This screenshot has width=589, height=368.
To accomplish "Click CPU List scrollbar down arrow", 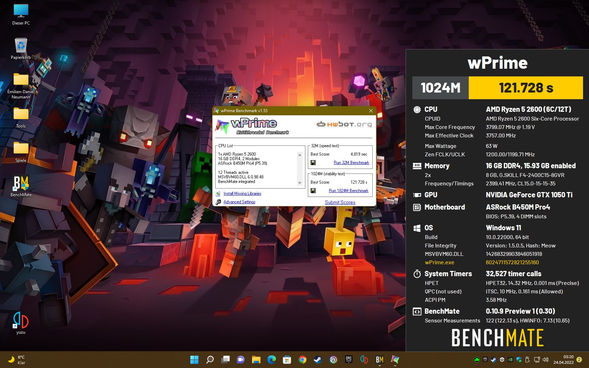I will point(300,183).
